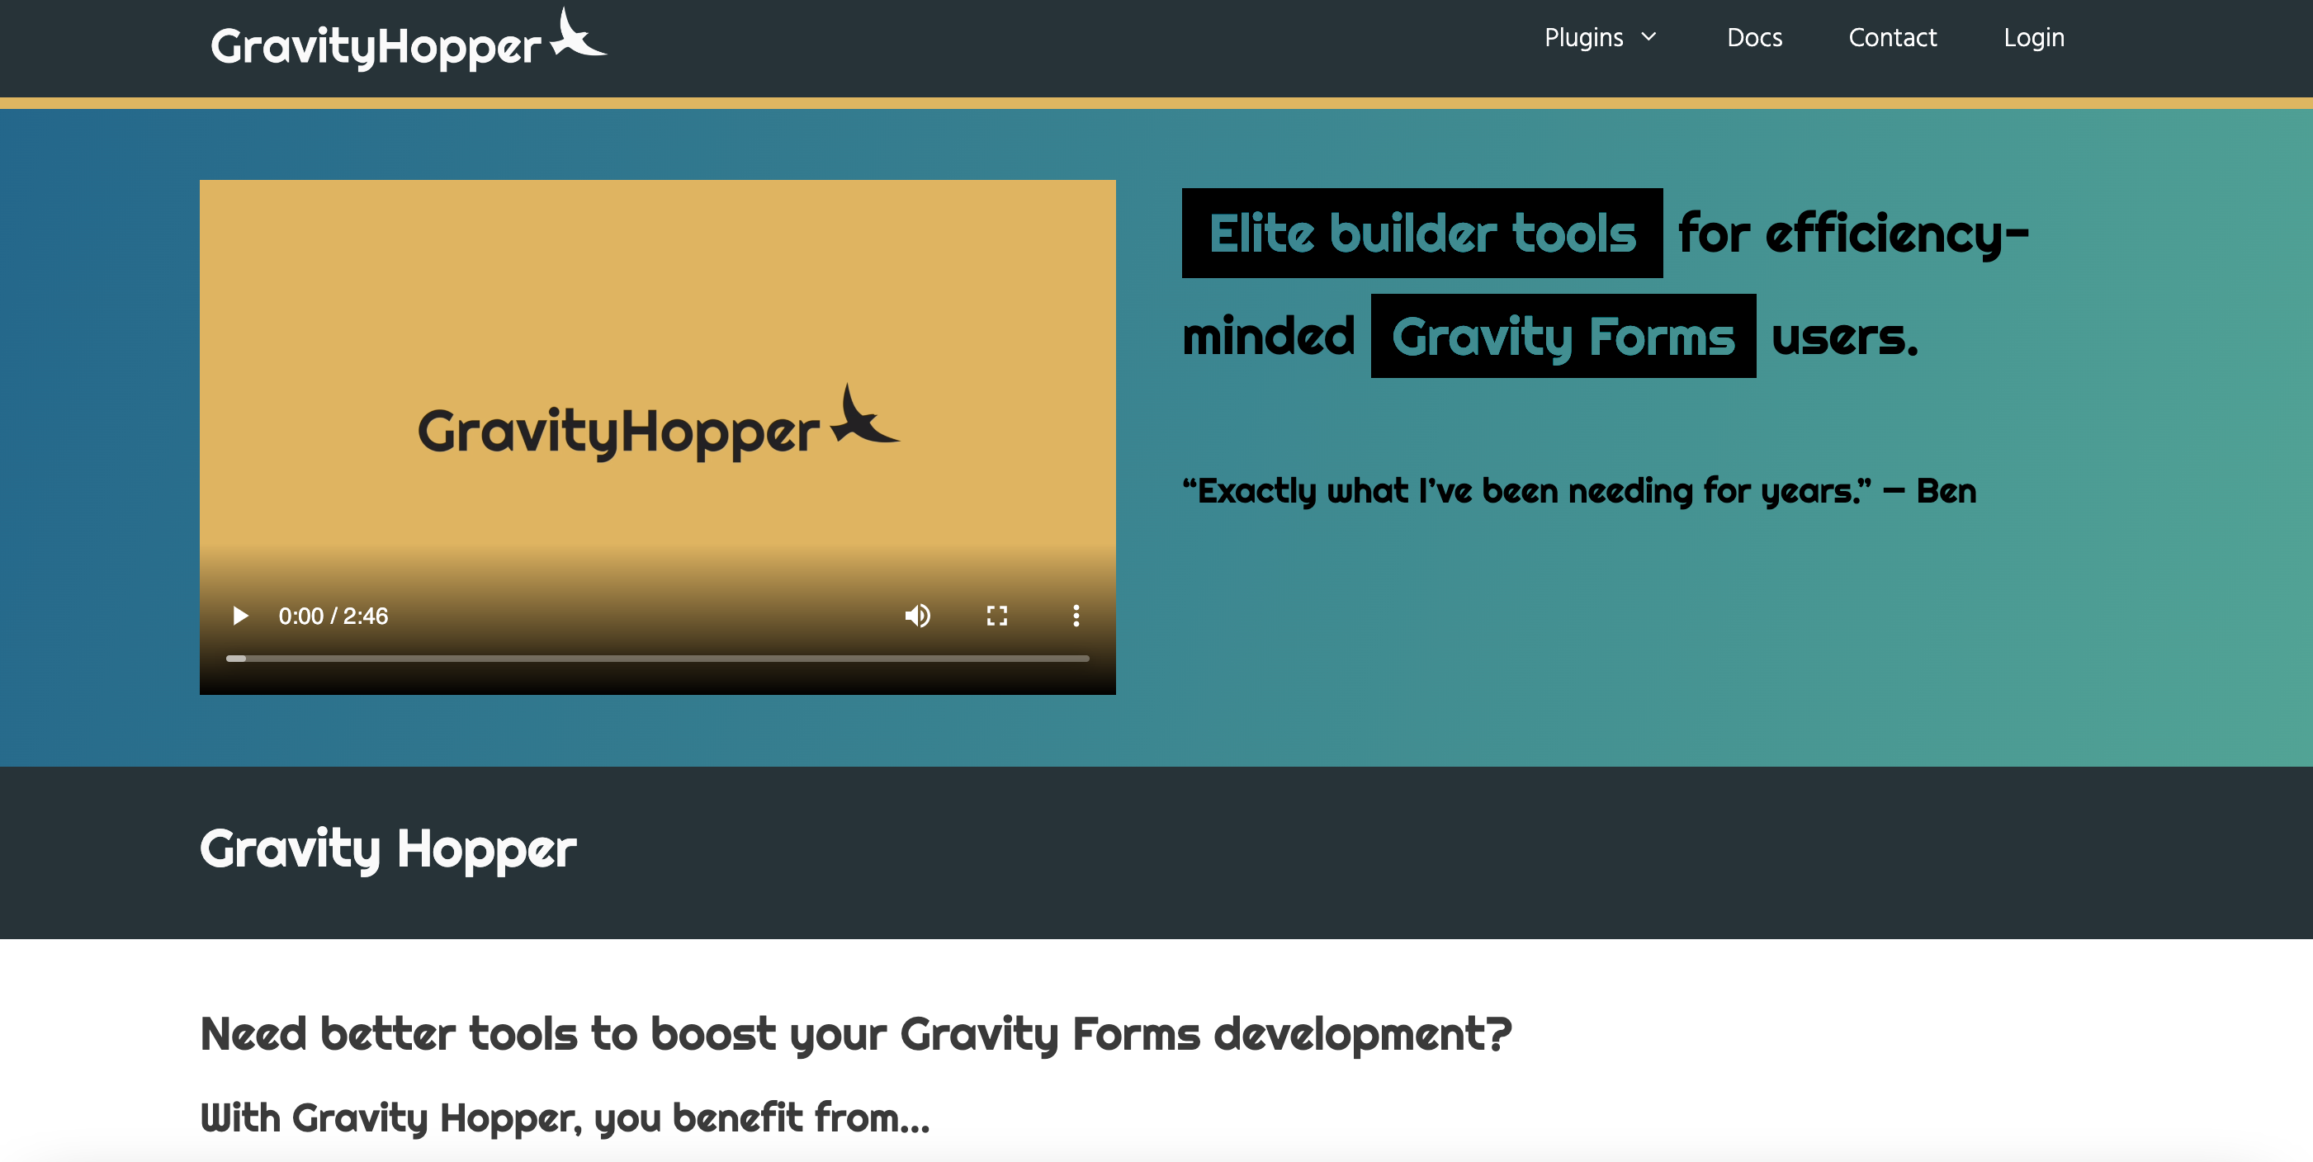
Task: Click the play triangle in the video controls
Action: pyautogui.click(x=239, y=616)
